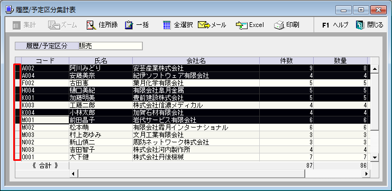Screen dimensions: 392x191
Task: Toggle row selector for A002
Action: [x=17, y=68]
